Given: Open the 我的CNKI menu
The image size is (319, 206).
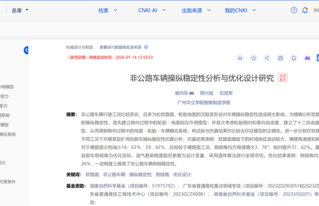Looking at the screenshot, I should [240, 10].
